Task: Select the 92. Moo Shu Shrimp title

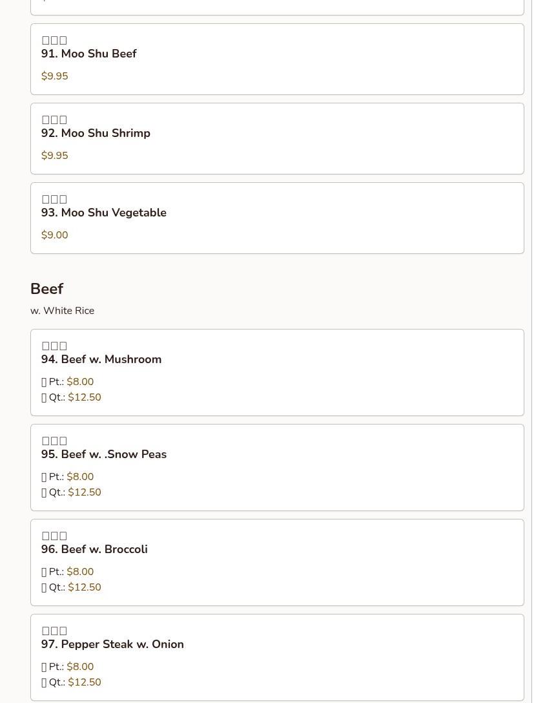Action: [96, 133]
